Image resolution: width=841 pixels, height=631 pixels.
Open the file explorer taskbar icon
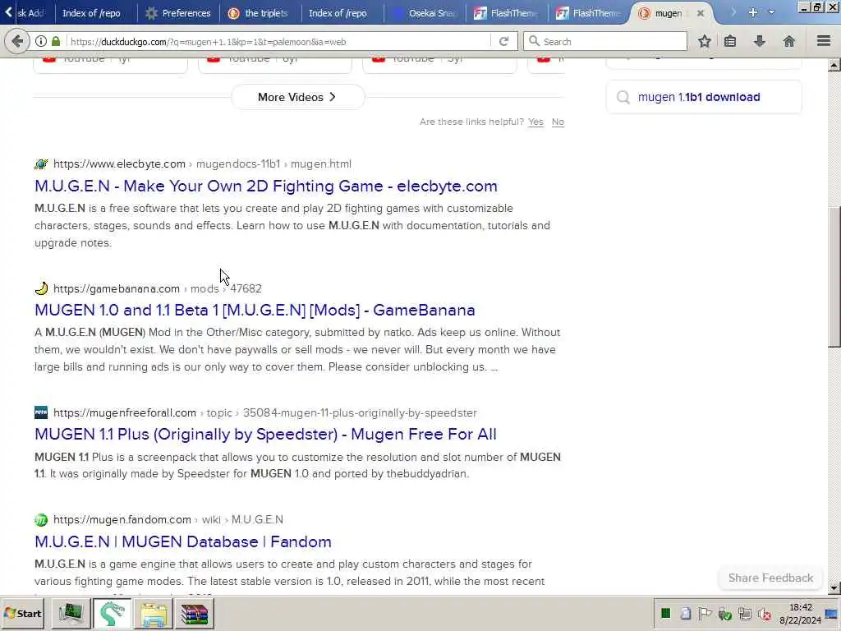click(154, 613)
